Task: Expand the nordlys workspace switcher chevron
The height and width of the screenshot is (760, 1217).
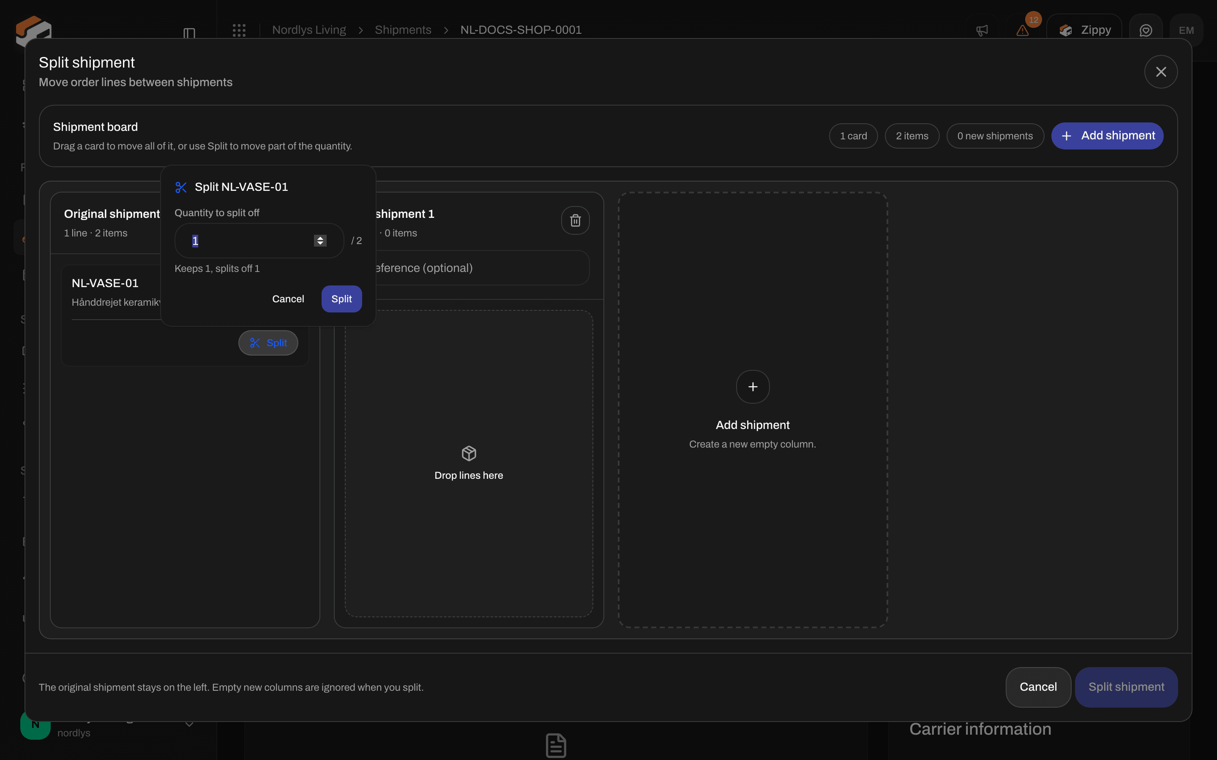Action: (x=189, y=724)
